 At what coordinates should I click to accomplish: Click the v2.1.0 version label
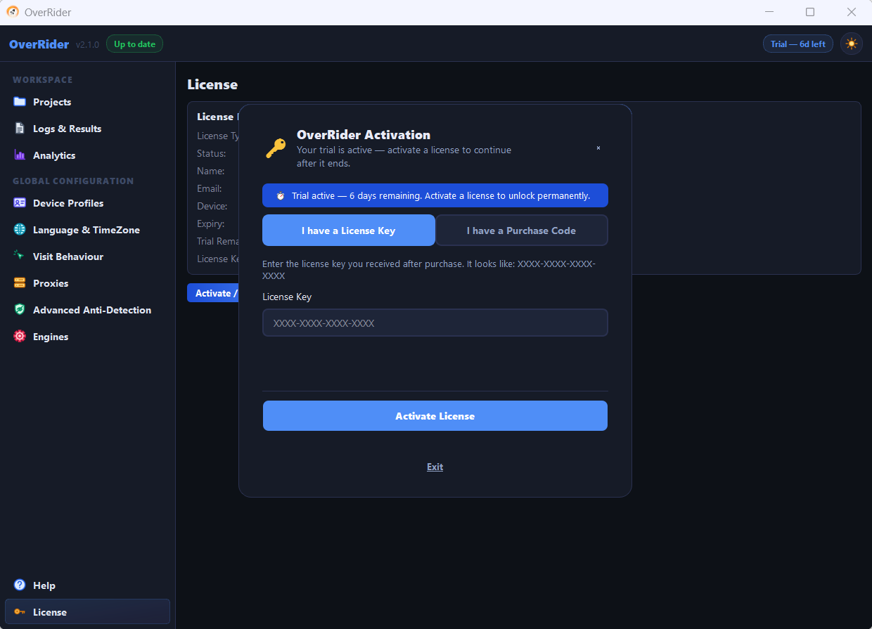88,45
